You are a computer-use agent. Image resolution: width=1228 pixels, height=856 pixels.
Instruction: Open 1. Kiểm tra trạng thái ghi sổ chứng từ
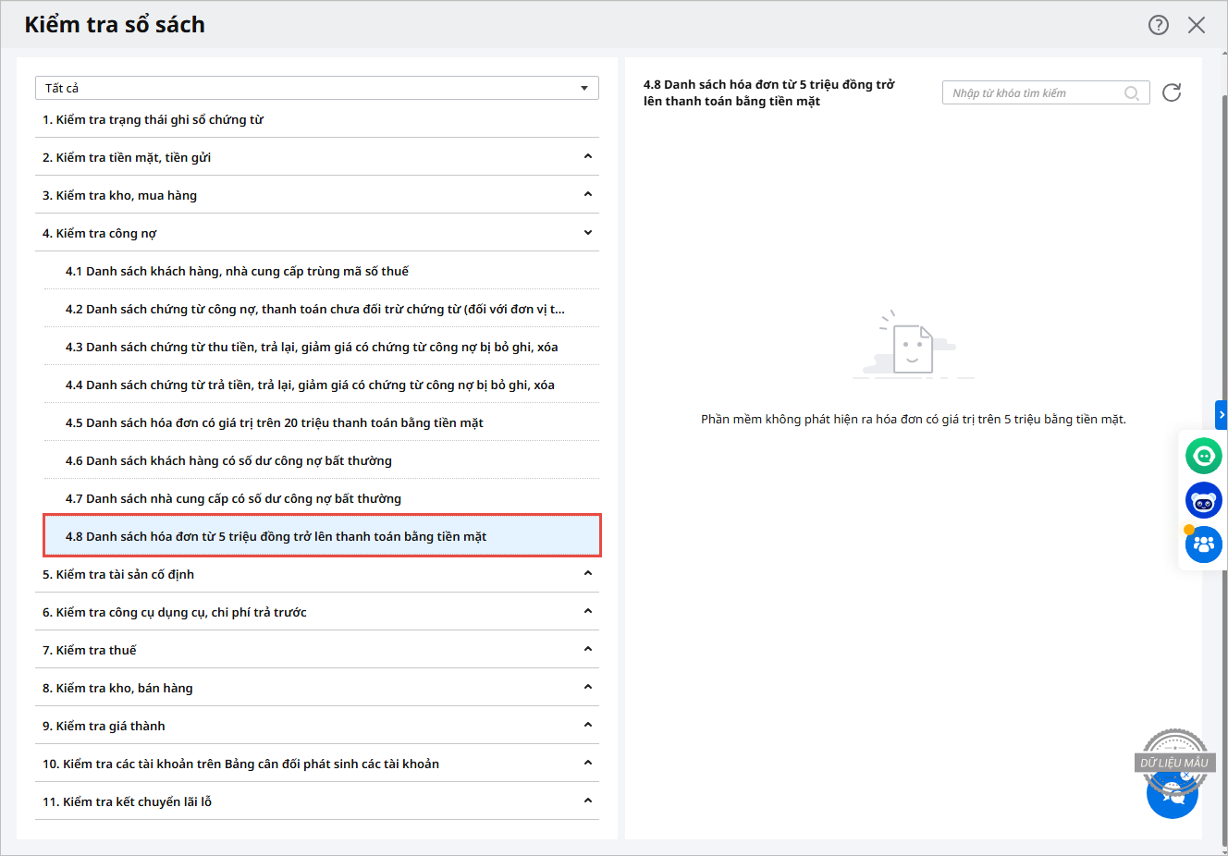point(153,119)
